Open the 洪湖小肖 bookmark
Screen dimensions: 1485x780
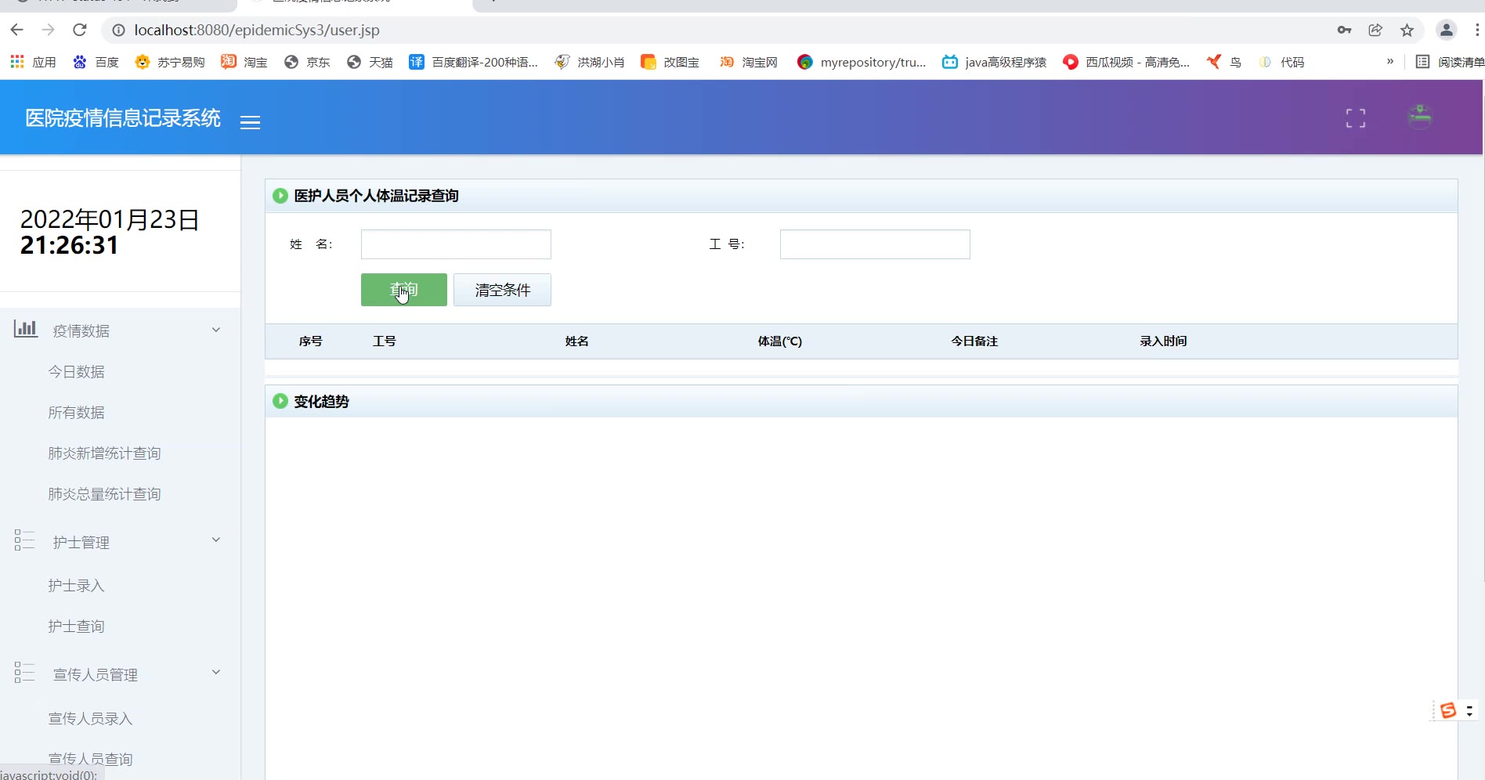(x=590, y=62)
